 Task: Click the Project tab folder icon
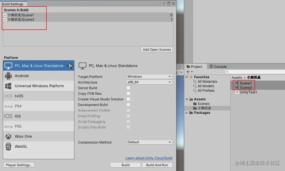pos(188,66)
